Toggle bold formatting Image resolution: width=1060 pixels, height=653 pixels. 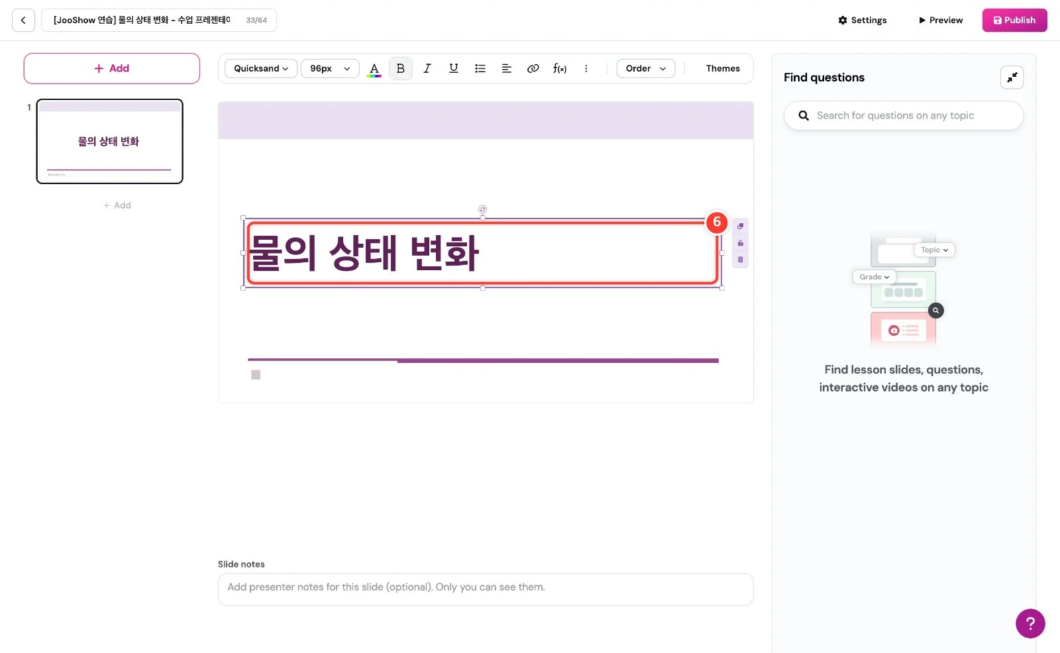click(x=401, y=69)
